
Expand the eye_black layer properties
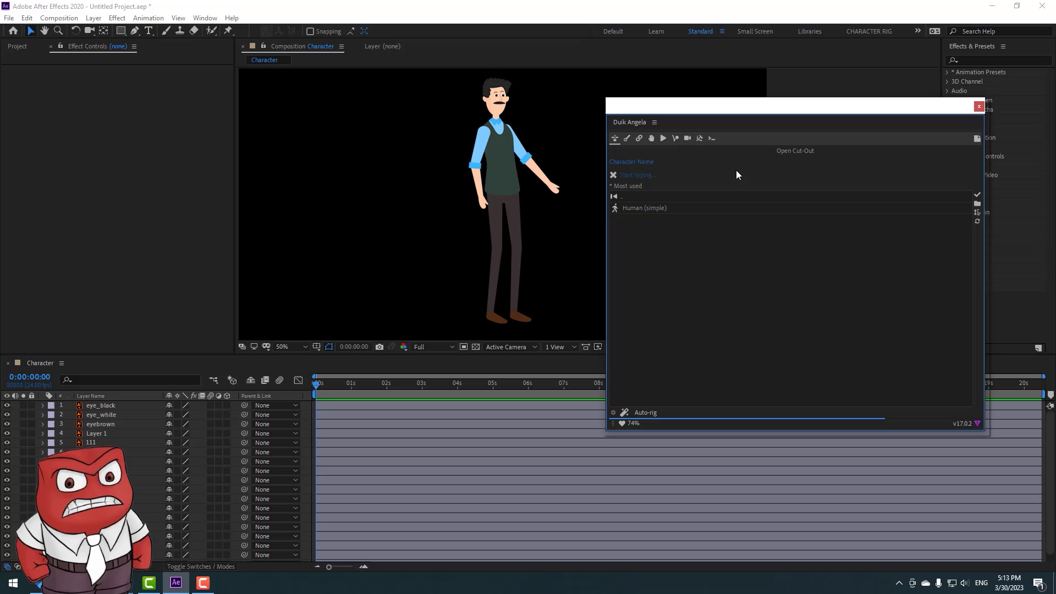(43, 405)
